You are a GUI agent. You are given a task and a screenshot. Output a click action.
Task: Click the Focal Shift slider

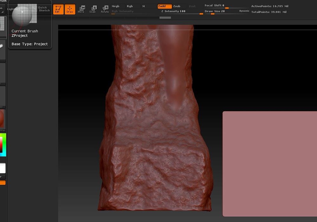226,6
